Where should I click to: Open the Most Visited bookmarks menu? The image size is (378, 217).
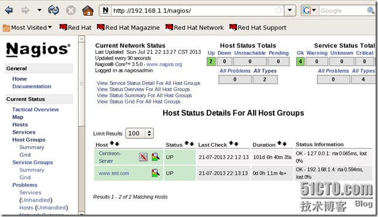pos(27,28)
